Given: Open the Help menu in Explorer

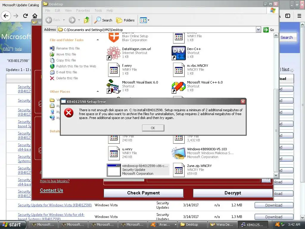Looking at the screenshot, I should click(110, 10).
